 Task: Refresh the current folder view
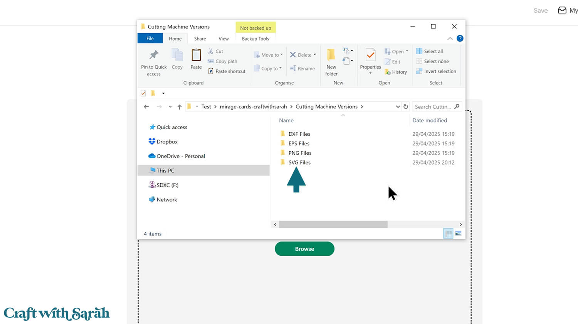[406, 107]
